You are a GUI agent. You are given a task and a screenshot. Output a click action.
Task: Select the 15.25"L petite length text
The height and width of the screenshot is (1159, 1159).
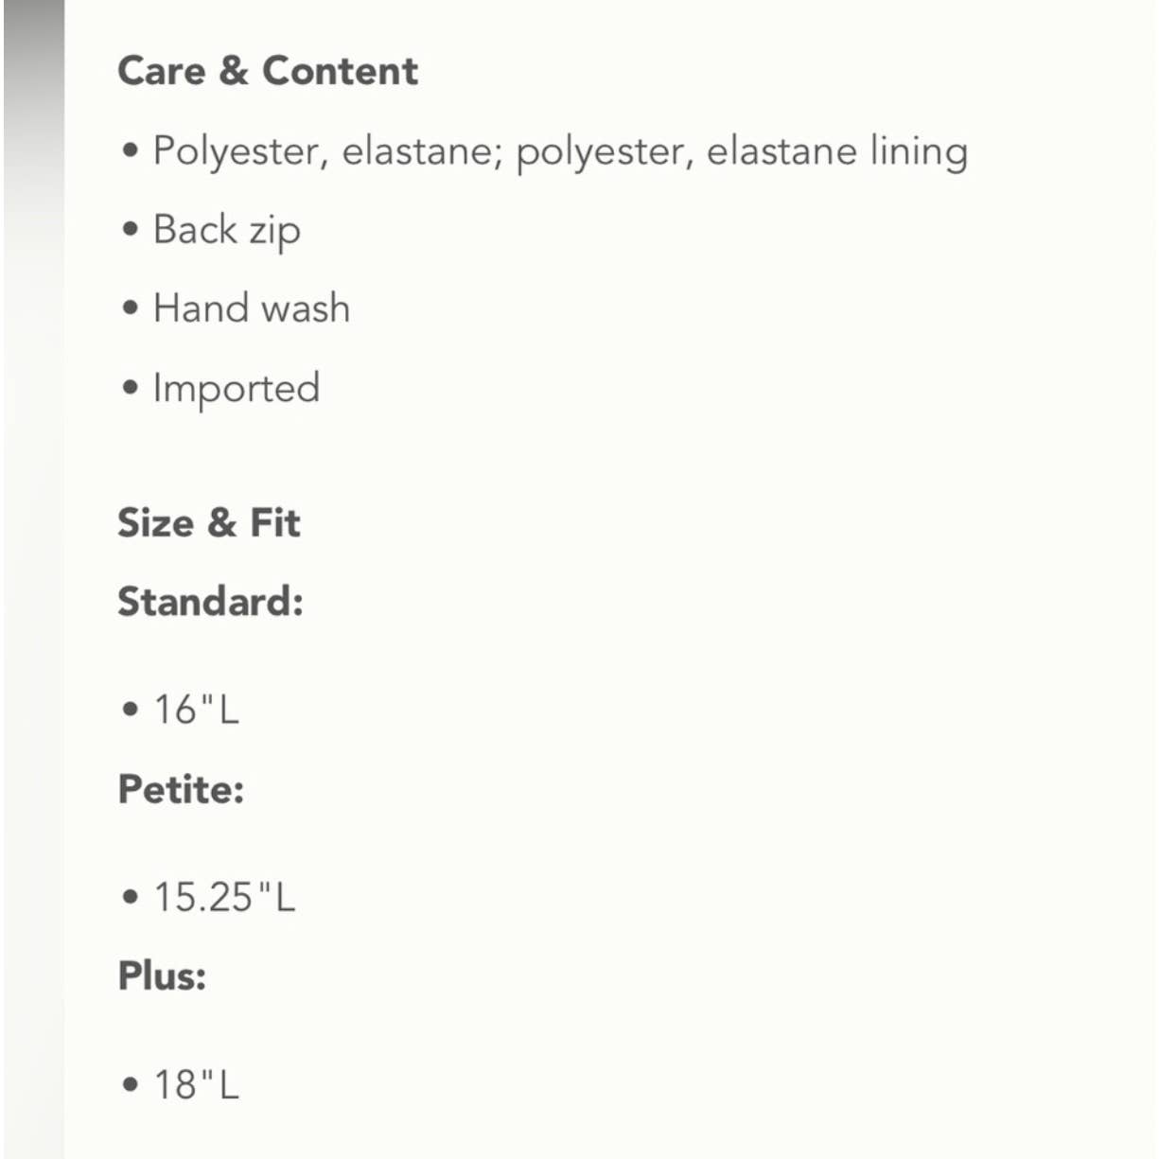[x=225, y=897]
